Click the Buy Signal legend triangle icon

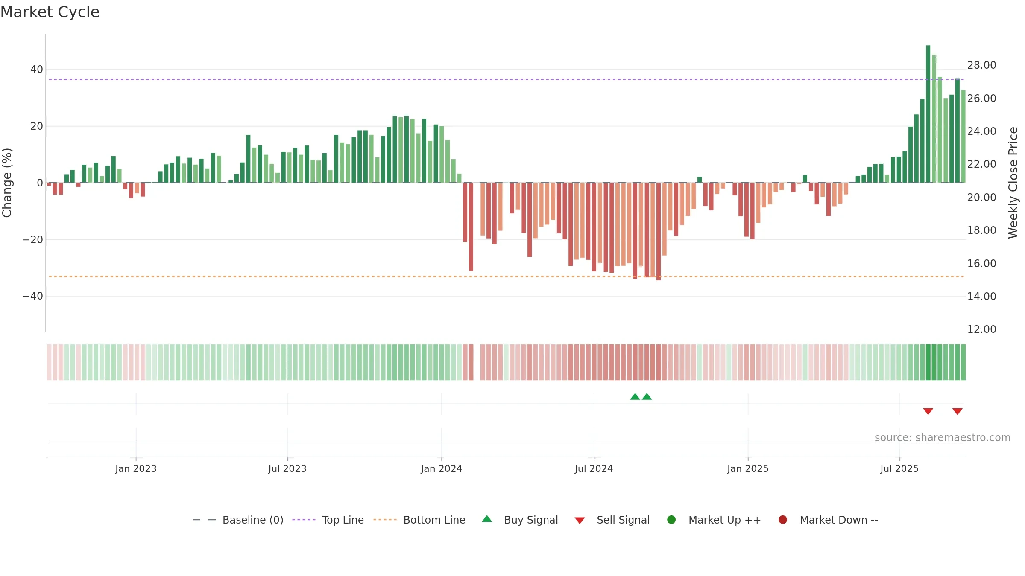(x=487, y=519)
